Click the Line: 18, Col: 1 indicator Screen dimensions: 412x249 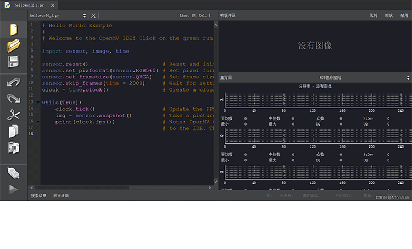click(195, 16)
